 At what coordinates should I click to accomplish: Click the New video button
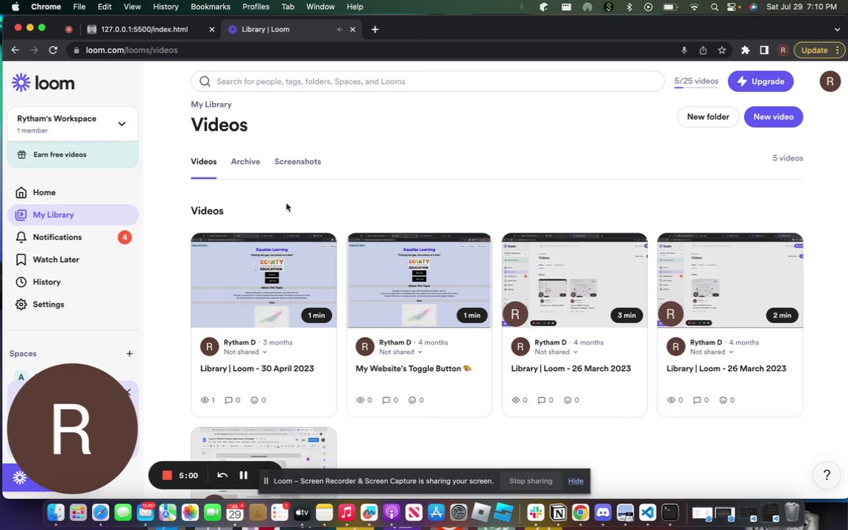774,117
